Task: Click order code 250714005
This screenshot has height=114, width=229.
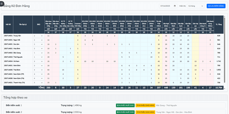Action: coord(8,70)
